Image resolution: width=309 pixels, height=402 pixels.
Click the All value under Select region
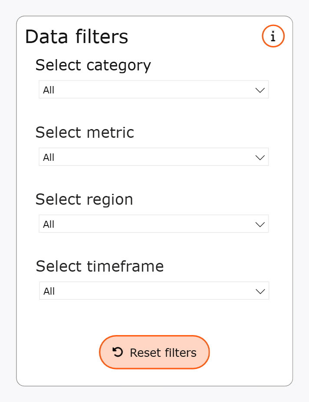tap(49, 224)
